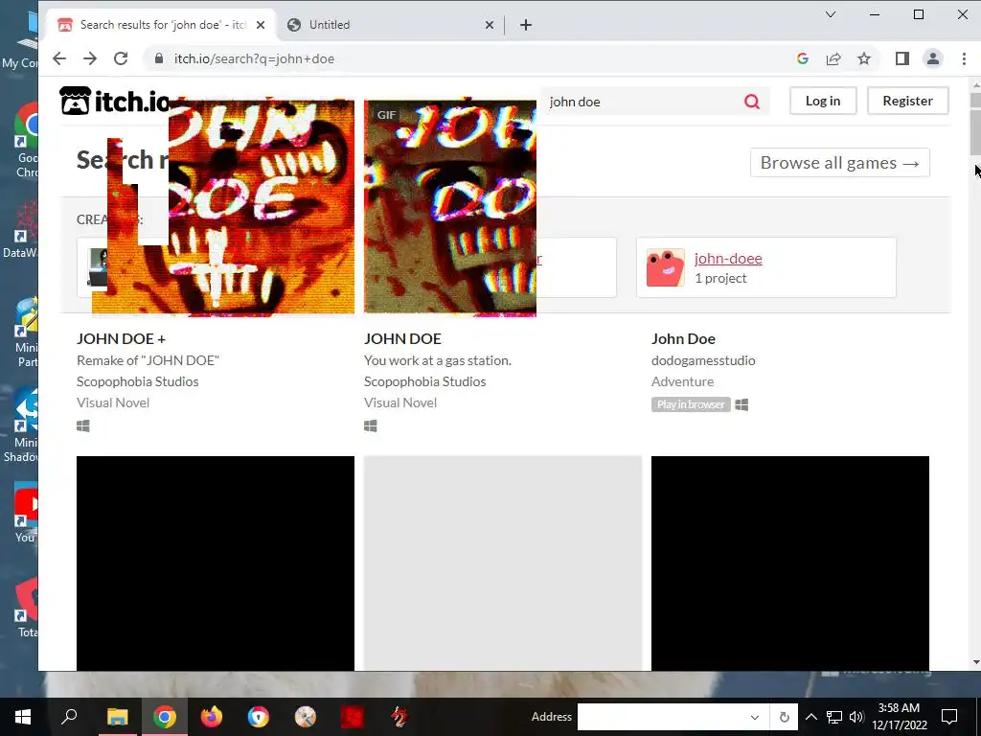Image resolution: width=981 pixels, height=736 pixels.
Task: Close the john doe search results tab
Action: [261, 25]
